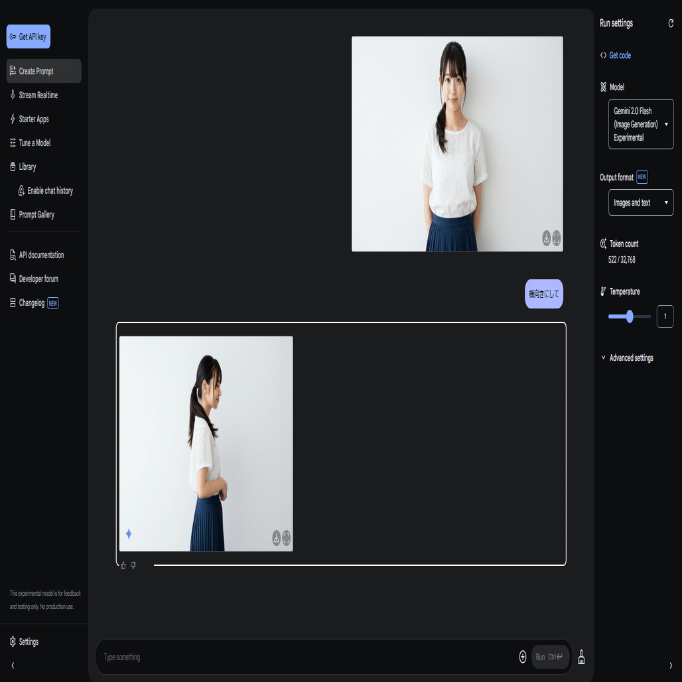
Task: Add media using the plus icon
Action: point(523,657)
